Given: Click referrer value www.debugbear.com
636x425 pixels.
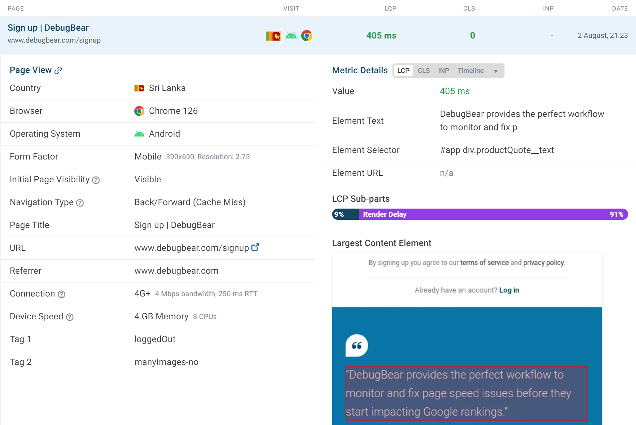Looking at the screenshot, I should tap(176, 271).
